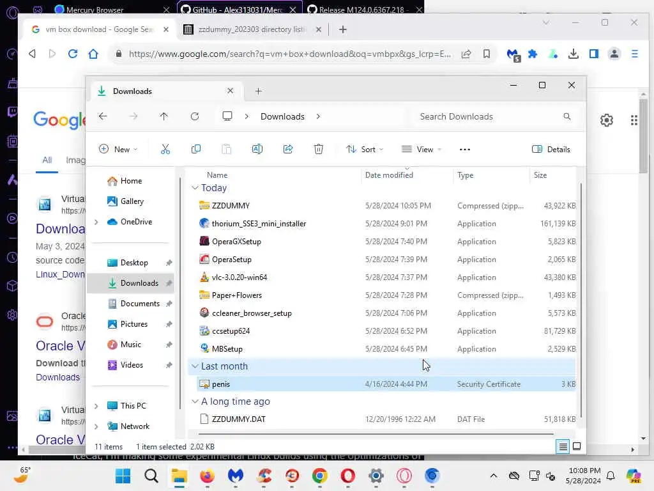Open a new browser tab
This screenshot has width=654, height=491.
[x=343, y=29]
